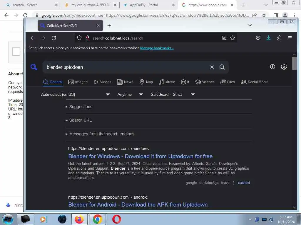This screenshot has height=225, width=301.
Task: Open the Auto-detect (en-US) language dropdown
Action: 75,94
